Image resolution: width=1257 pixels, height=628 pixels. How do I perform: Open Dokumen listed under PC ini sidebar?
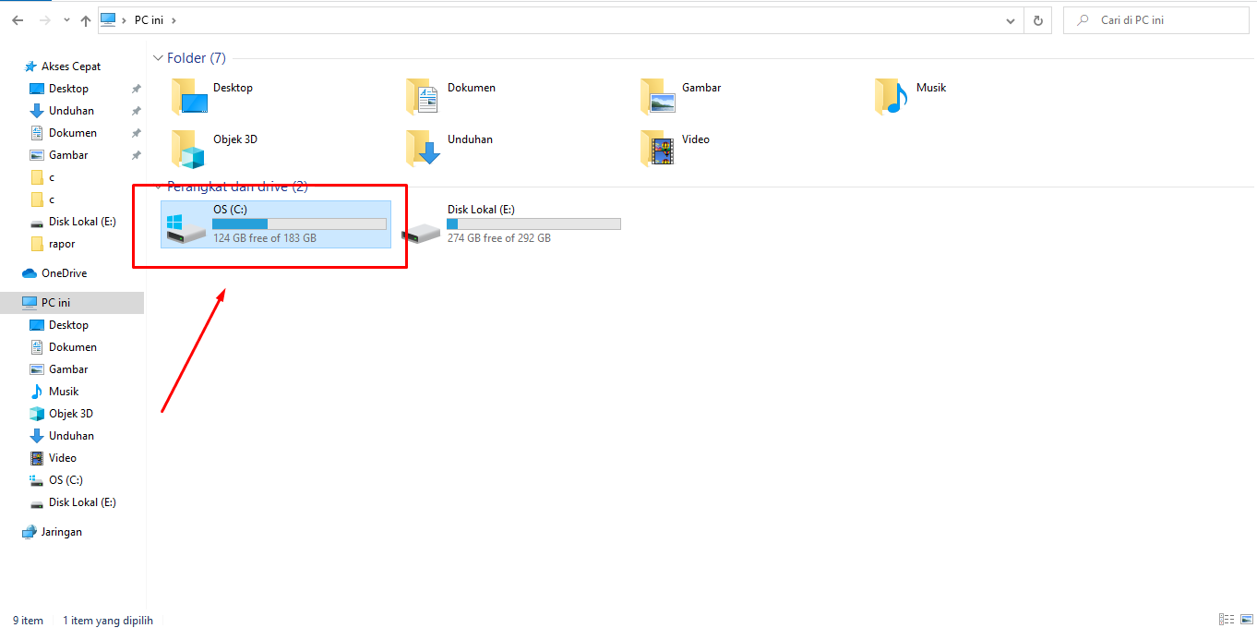(x=73, y=347)
